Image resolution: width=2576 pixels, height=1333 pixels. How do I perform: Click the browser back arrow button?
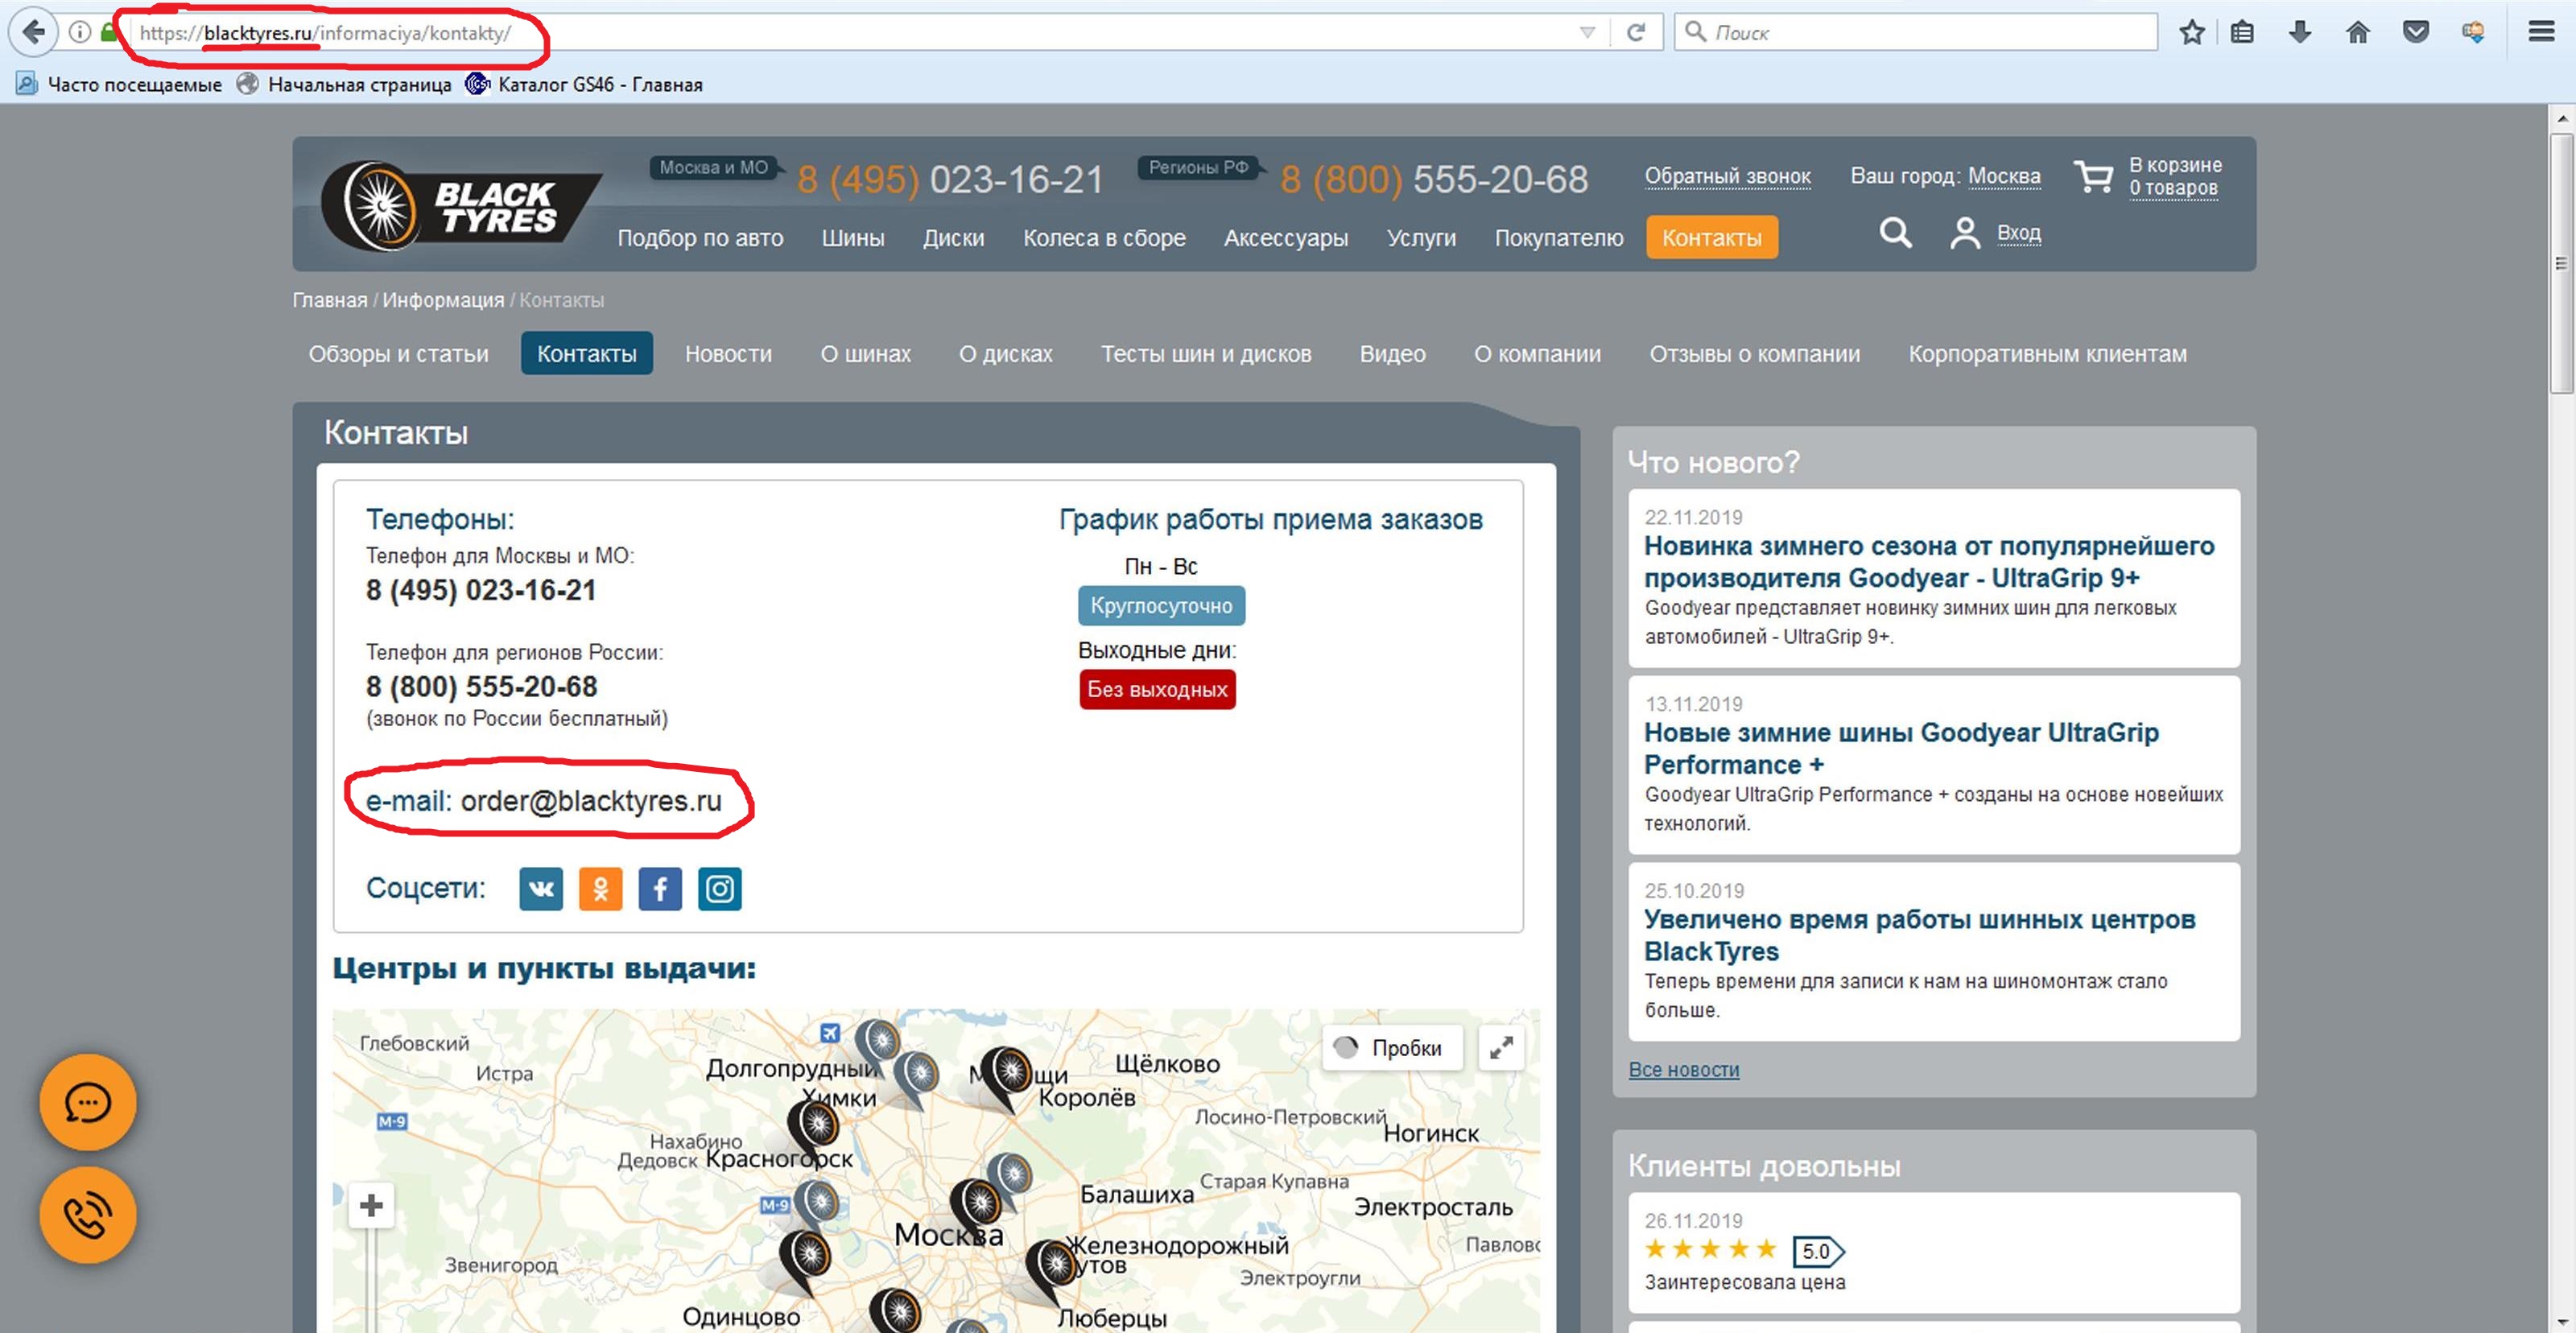(33, 32)
